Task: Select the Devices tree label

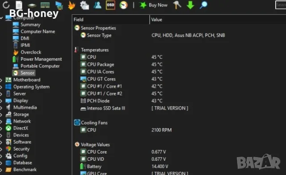Action: 21,135
